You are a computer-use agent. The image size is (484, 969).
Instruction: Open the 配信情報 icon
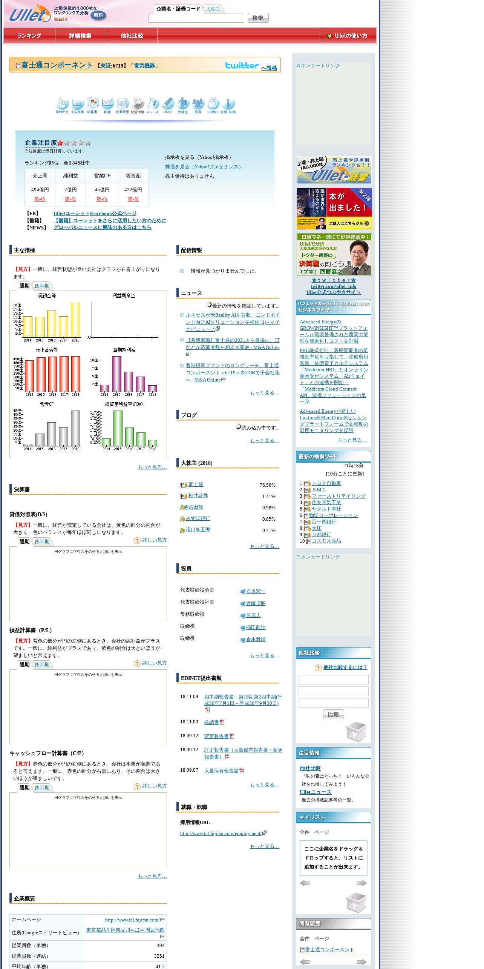pos(138,105)
